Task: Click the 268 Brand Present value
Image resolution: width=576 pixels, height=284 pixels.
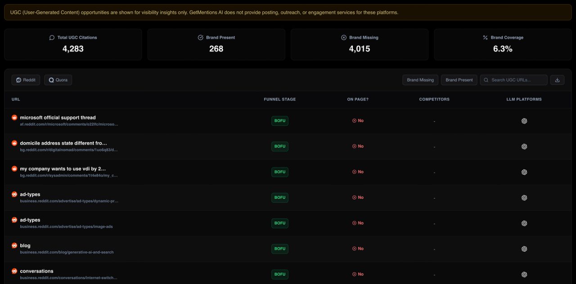Action: 216,49
